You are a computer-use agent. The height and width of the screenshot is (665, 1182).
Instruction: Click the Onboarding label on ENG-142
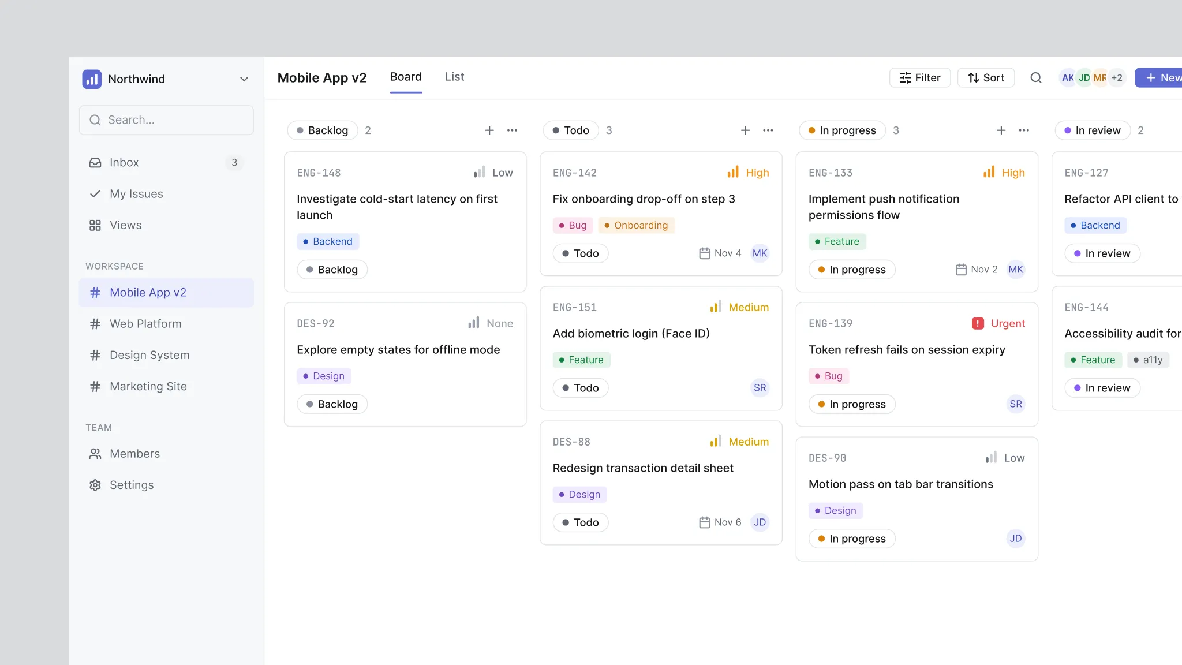pos(636,225)
